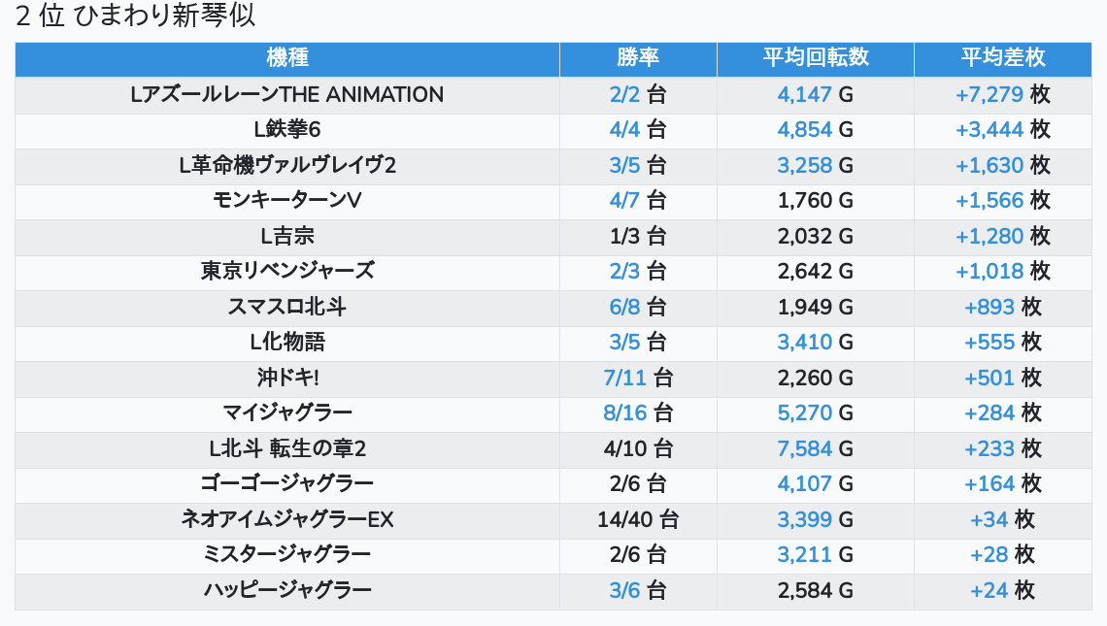Click the 4,854 average spins value

804,130
